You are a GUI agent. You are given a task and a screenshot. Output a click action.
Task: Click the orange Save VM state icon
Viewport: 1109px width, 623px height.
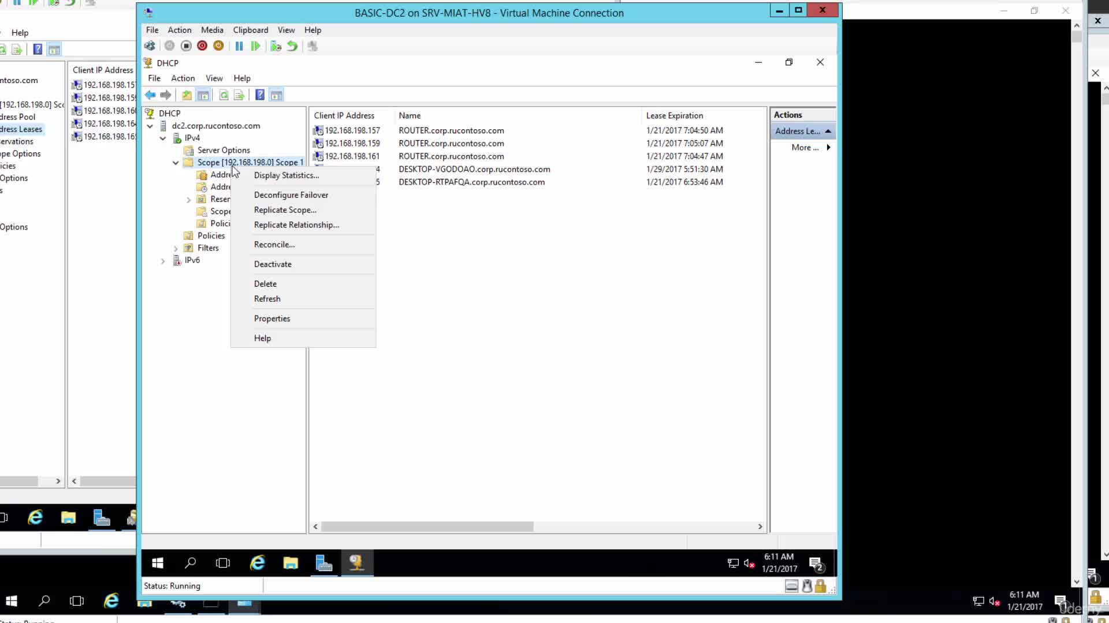point(218,46)
